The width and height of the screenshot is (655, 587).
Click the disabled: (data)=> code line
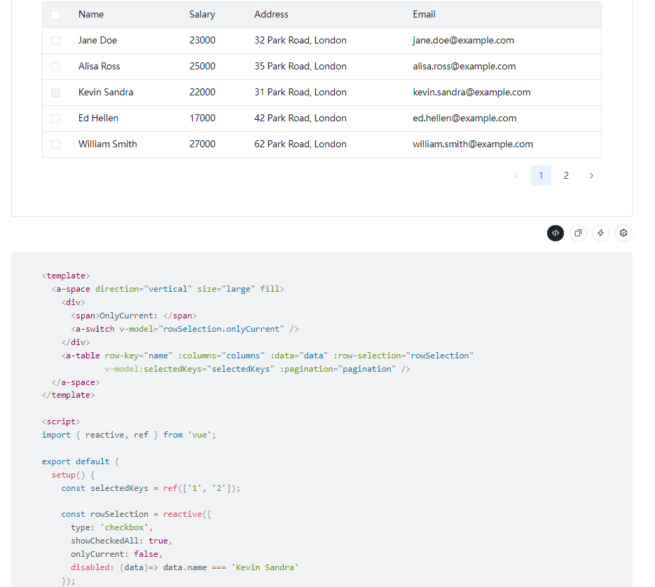click(185, 567)
